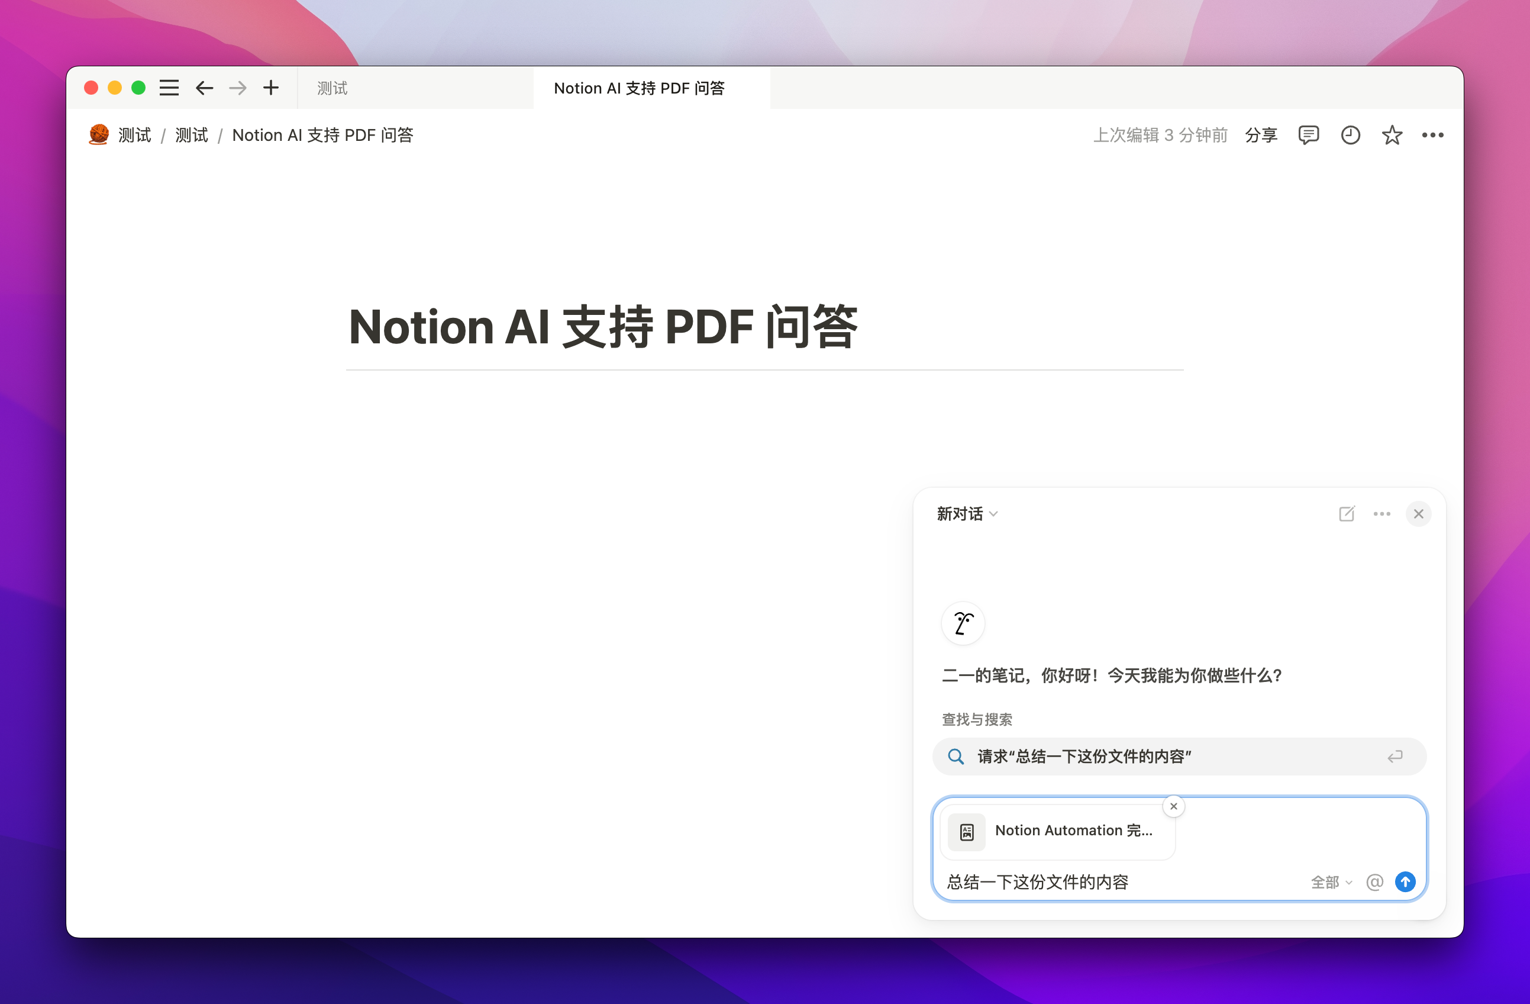Remove attached Notion Automation file
This screenshot has height=1004, width=1530.
click(1173, 806)
